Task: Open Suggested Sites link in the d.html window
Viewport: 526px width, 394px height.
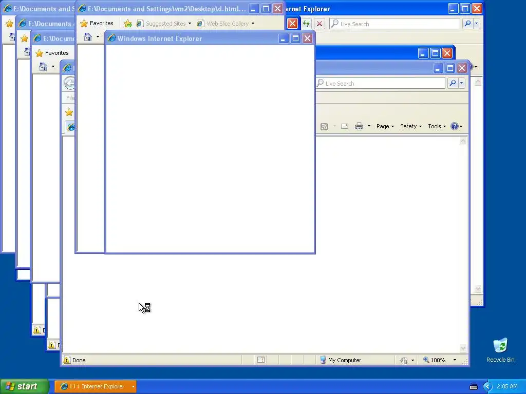Action: pyautogui.click(x=162, y=24)
